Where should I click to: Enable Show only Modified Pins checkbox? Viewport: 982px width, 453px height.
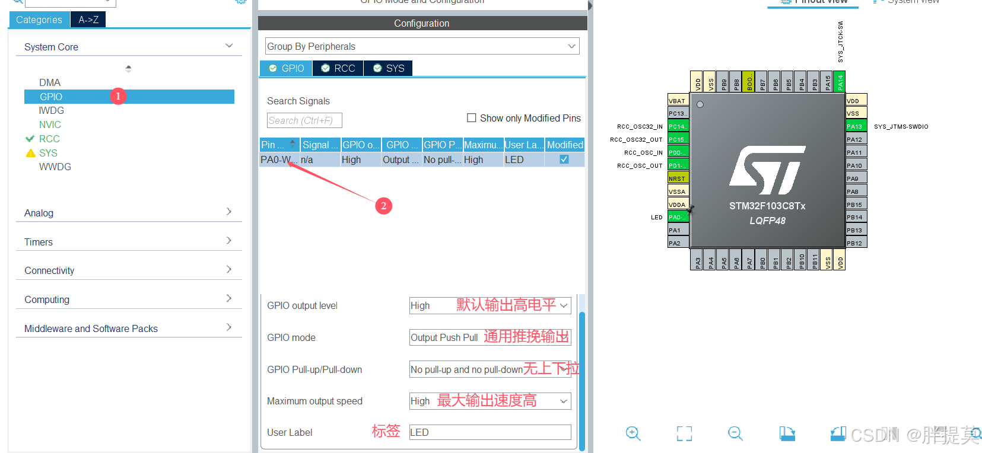(x=472, y=118)
